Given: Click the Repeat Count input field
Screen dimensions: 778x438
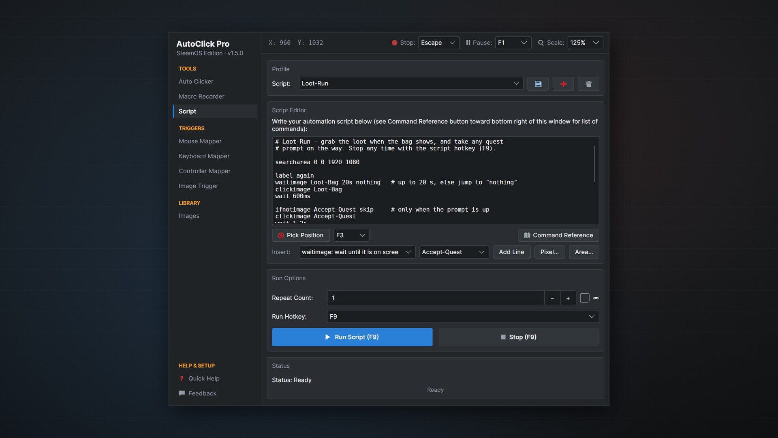Looking at the screenshot, I should pyautogui.click(x=436, y=298).
